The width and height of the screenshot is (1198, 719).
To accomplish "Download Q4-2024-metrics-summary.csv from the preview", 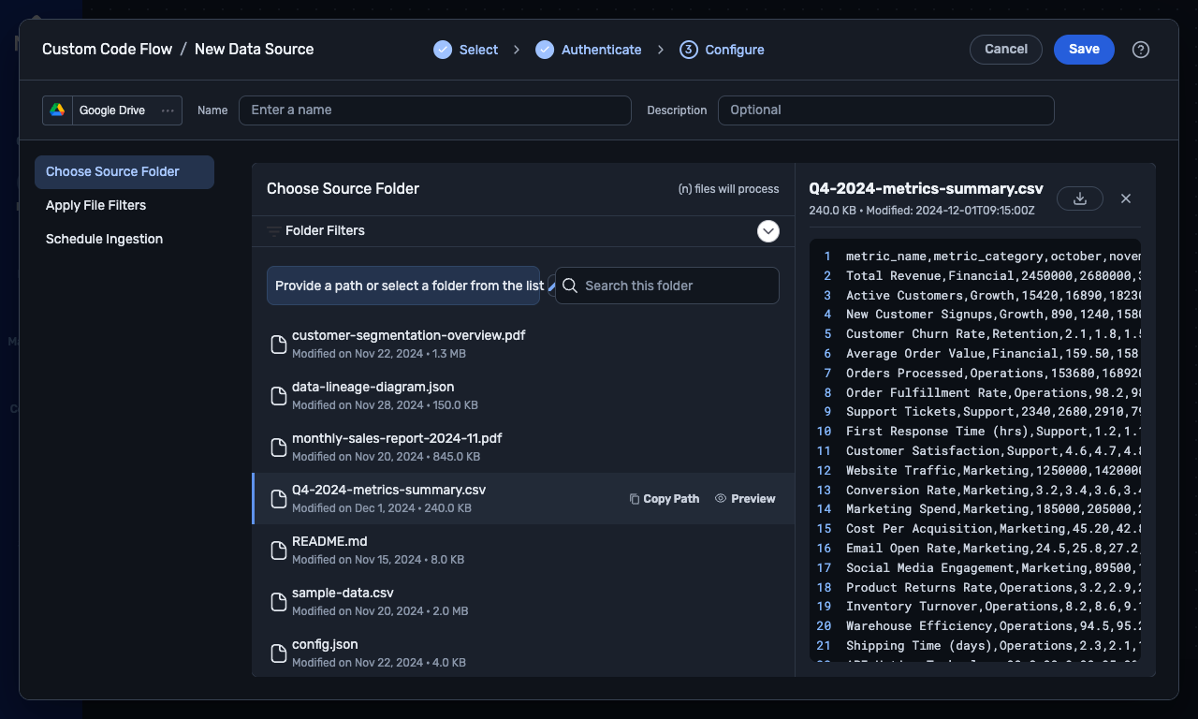I will [x=1080, y=198].
